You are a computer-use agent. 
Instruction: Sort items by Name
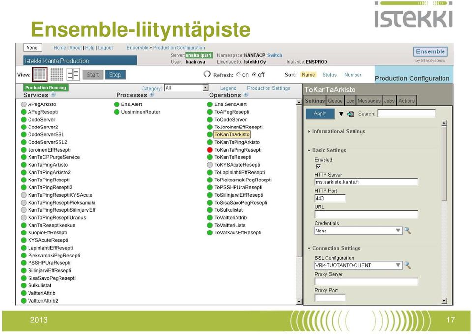[308, 75]
